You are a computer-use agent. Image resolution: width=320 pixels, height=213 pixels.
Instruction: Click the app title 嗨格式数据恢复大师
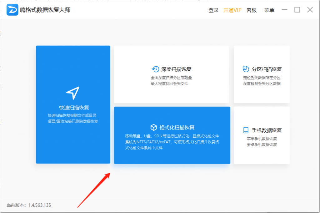(45, 10)
